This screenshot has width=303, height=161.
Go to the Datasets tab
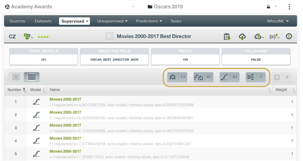coord(43,21)
